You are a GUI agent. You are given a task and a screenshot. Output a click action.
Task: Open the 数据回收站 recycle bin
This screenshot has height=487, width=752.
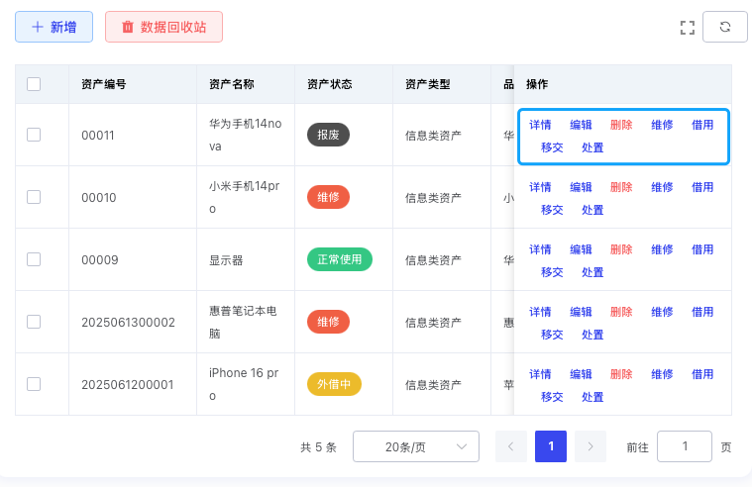tap(164, 27)
